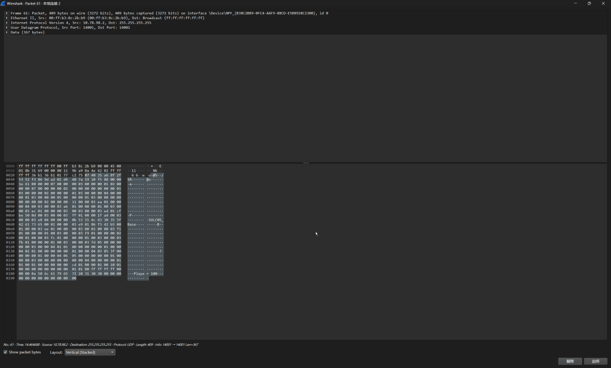Close the Packet 61 window
611x368 pixels.
[x=603, y=3]
